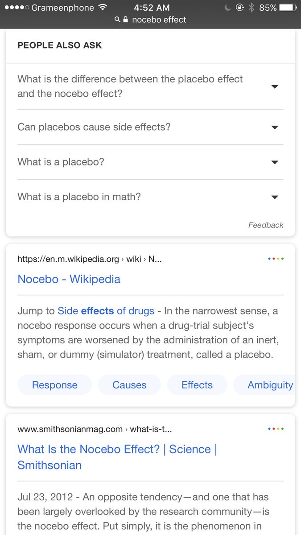Select the Effects section chip
Image resolution: width=301 pixels, height=535 pixels.
pos(197,385)
